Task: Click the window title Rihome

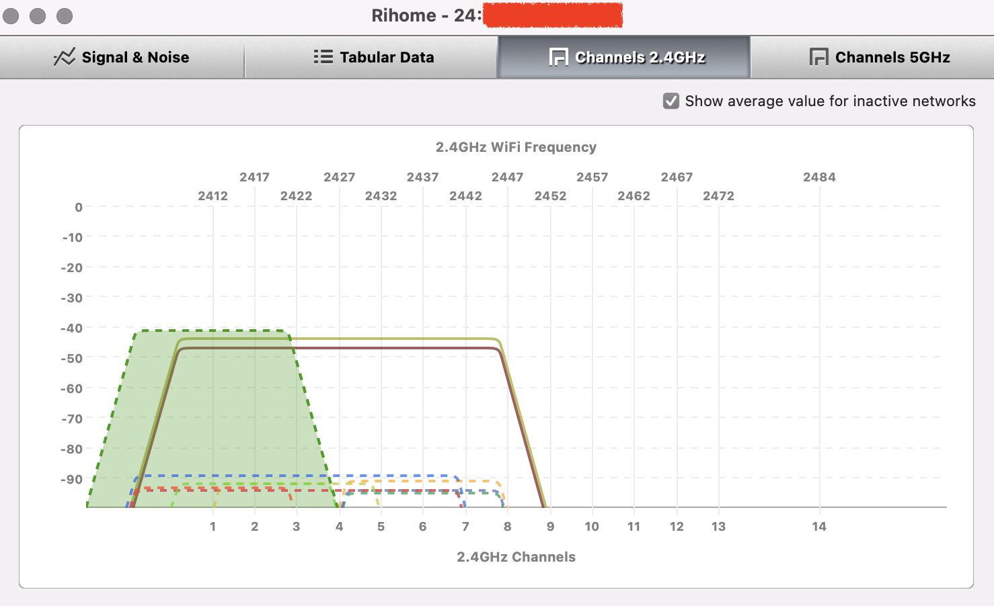Action: tap(404, 15)
